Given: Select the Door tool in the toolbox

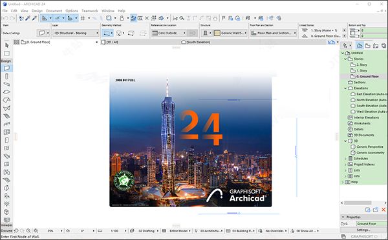Looking at the screenshot, I should (x=6, y=140).
